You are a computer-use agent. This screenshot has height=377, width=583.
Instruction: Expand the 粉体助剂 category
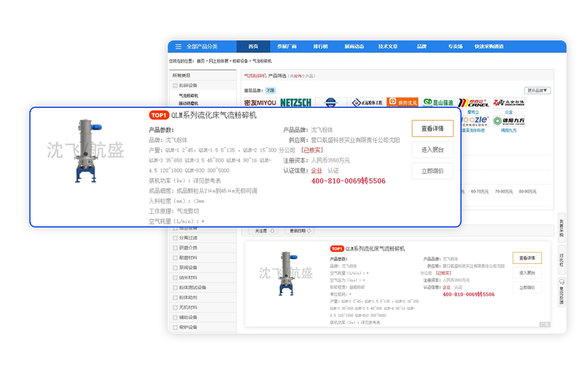coord(175,298)
